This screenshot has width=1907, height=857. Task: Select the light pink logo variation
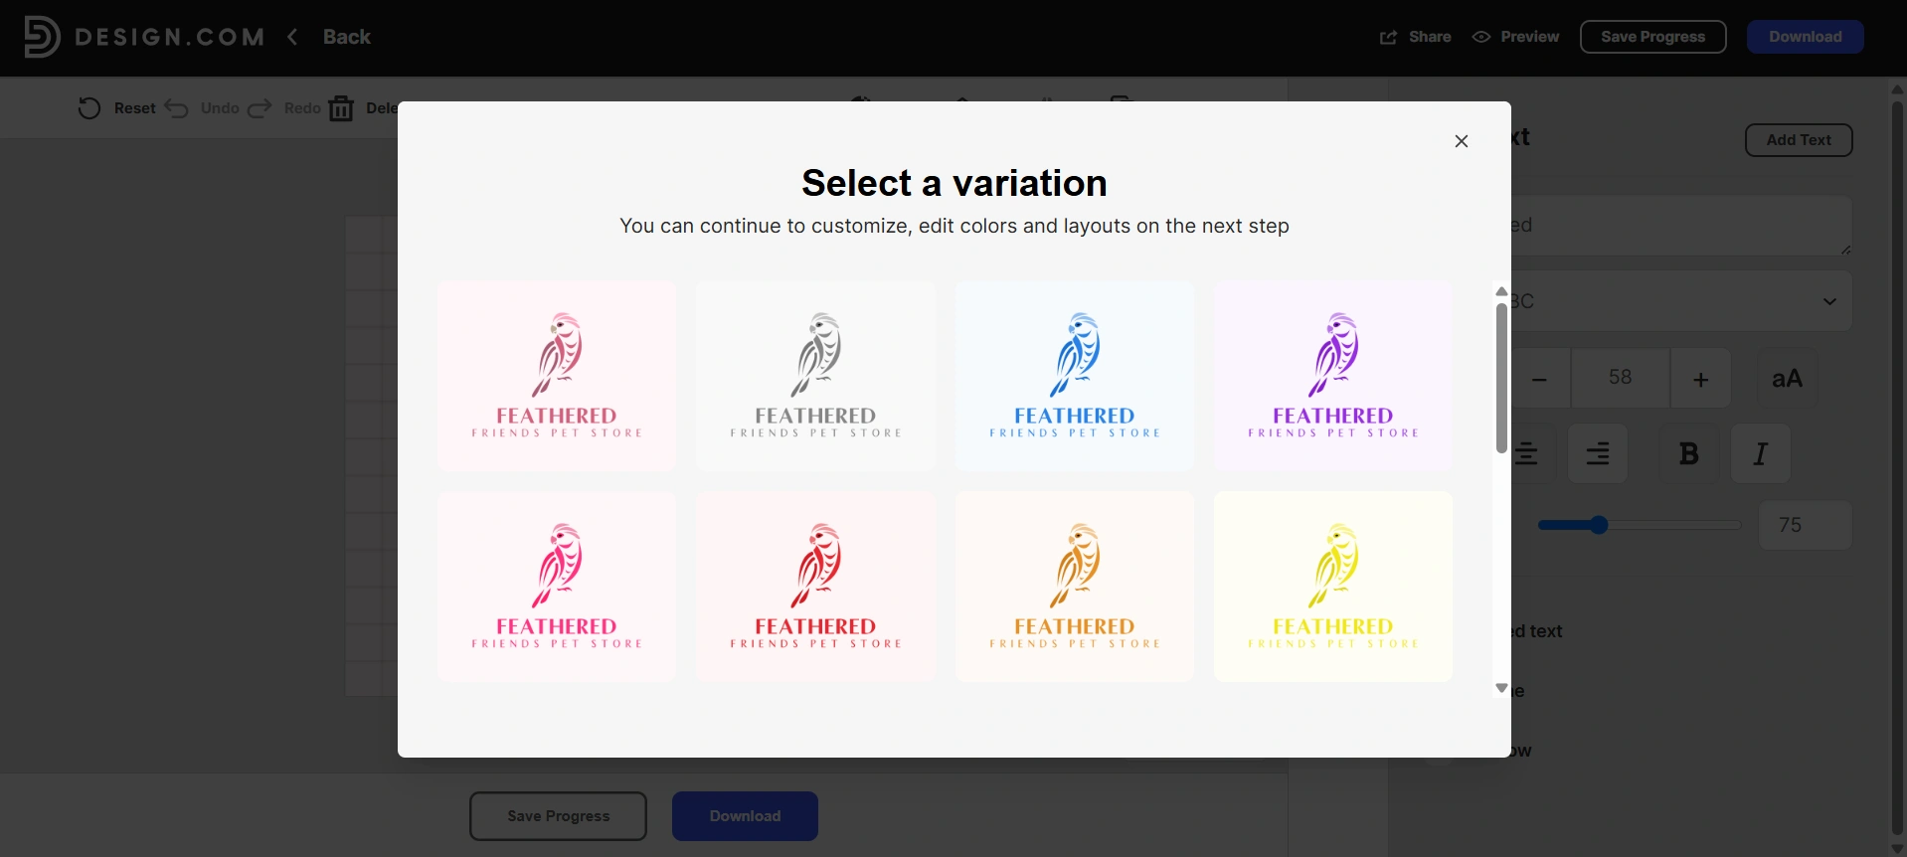557,376
